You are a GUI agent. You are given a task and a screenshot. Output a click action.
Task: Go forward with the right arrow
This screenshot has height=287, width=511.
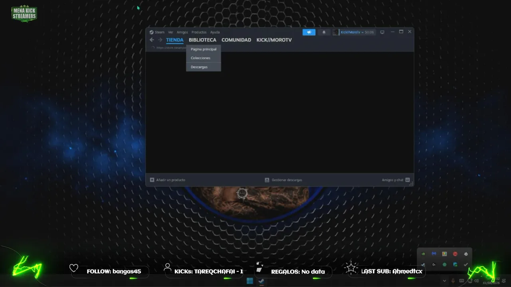(160, 40)
